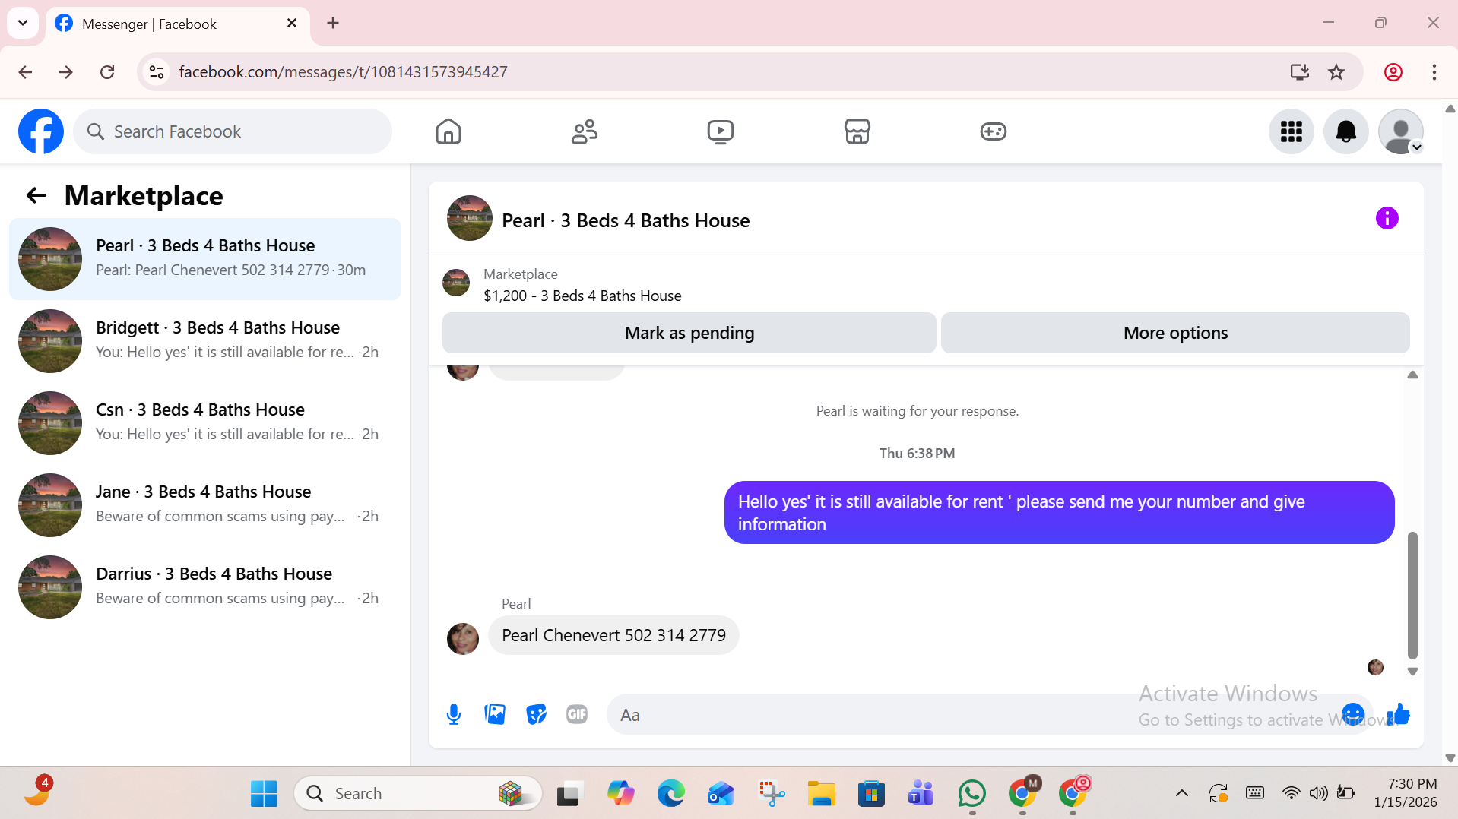Open the Gaming controller icon
1458x819 pixels.
pyautogui.click(x=993, y=131)
